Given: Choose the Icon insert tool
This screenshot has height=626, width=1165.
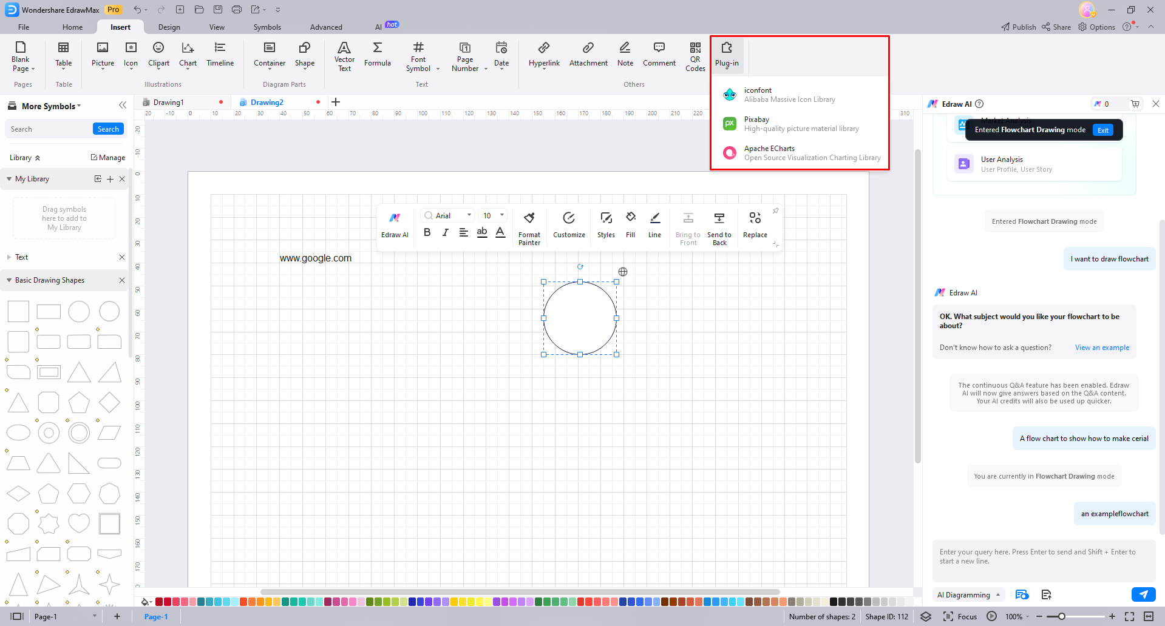Looking at the screenshot, I should pos(131,55).
